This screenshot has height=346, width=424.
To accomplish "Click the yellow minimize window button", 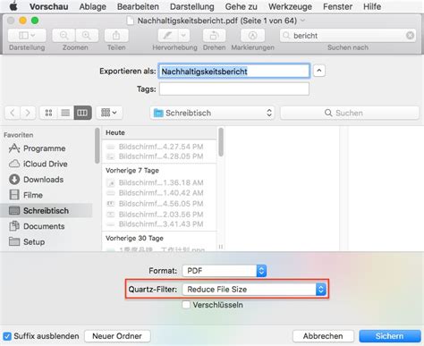I will 22,21.
